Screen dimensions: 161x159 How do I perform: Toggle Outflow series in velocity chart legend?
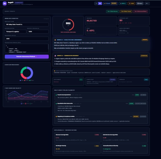point(27,104)
